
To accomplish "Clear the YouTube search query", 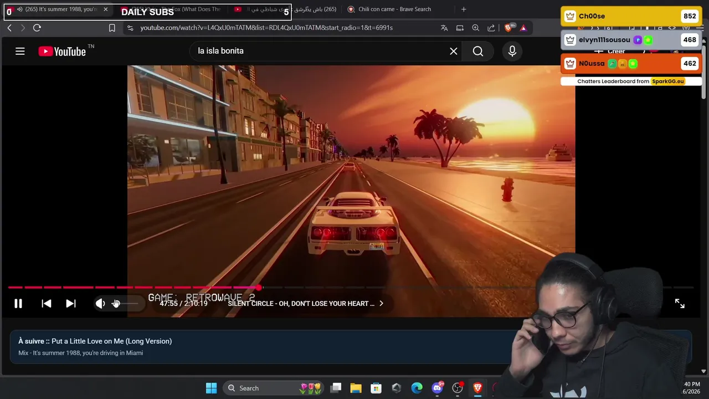I will coord(454,52).
